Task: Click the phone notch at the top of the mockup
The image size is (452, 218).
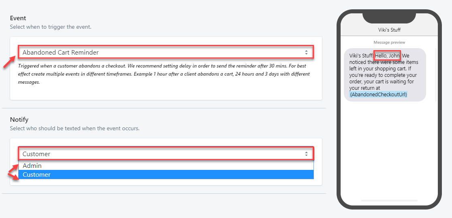Action: [389, 17]
